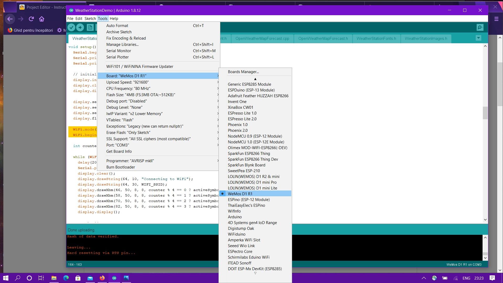
Task: Select NodeMCU 1.0 (ESP-12E Module) board
Action: point(256,142)
